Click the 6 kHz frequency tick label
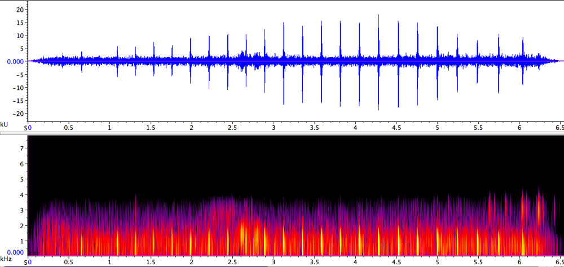Screen dimensions: 564x267 [x=21, y=164]
